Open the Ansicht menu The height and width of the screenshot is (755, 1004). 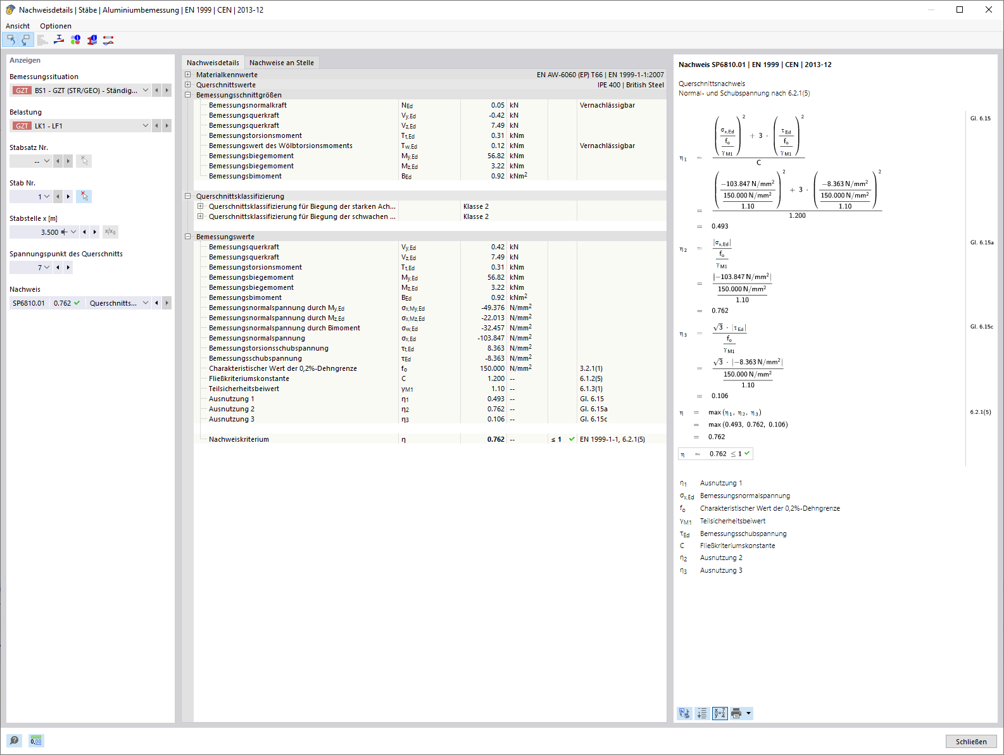tap(18, 26)
